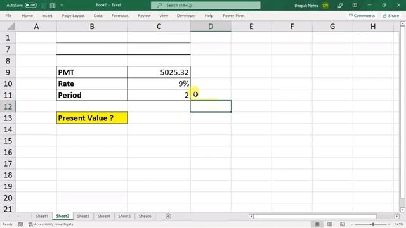Select the yellow Present Value ? cell
The image size is (406, 228).
tap(92, 118)
